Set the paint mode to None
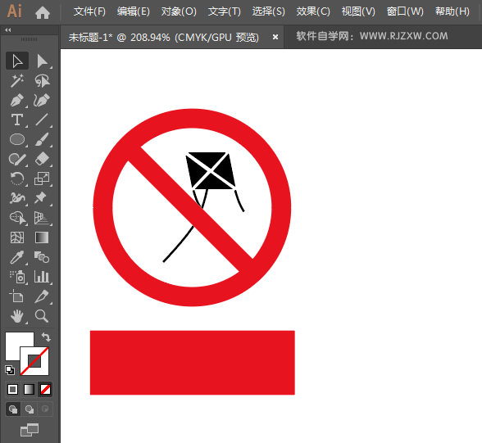Screen dimensions: 482x443 click(46, 389)
